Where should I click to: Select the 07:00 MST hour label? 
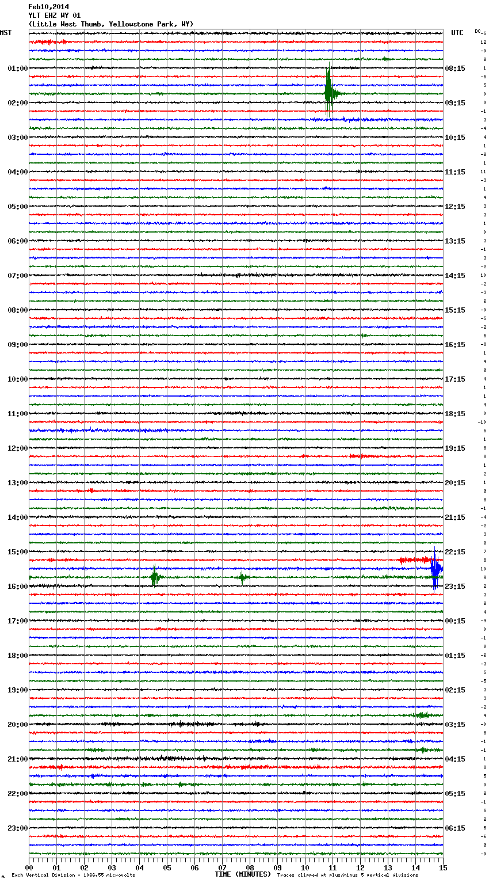(x=18, y=276)
